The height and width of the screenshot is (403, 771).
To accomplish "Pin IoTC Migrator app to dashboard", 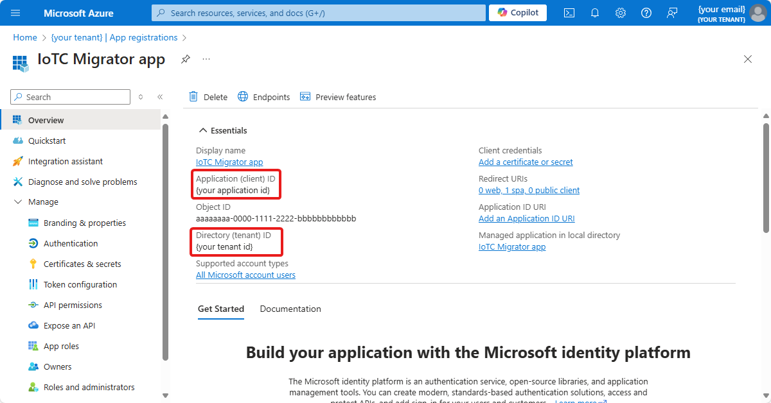I will tap(185, 58).
